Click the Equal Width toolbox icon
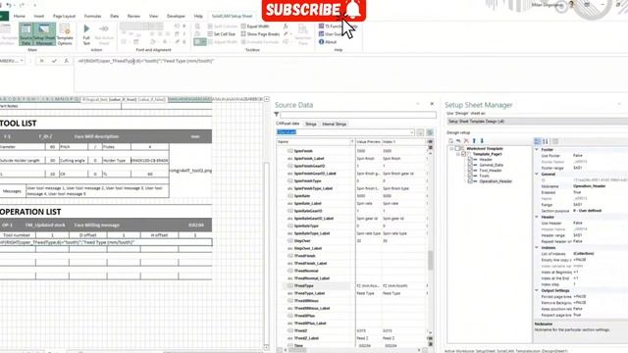The width and height of the screenshot is (628, 353). tap(243, 26)
